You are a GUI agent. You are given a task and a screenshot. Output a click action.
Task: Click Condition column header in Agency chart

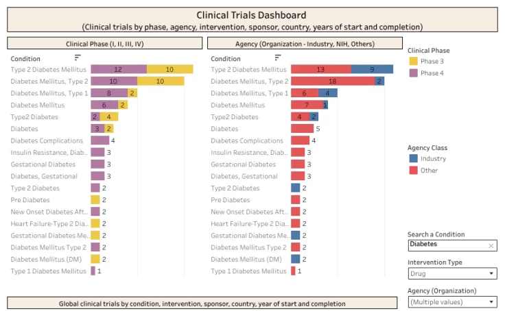(226, 58)
